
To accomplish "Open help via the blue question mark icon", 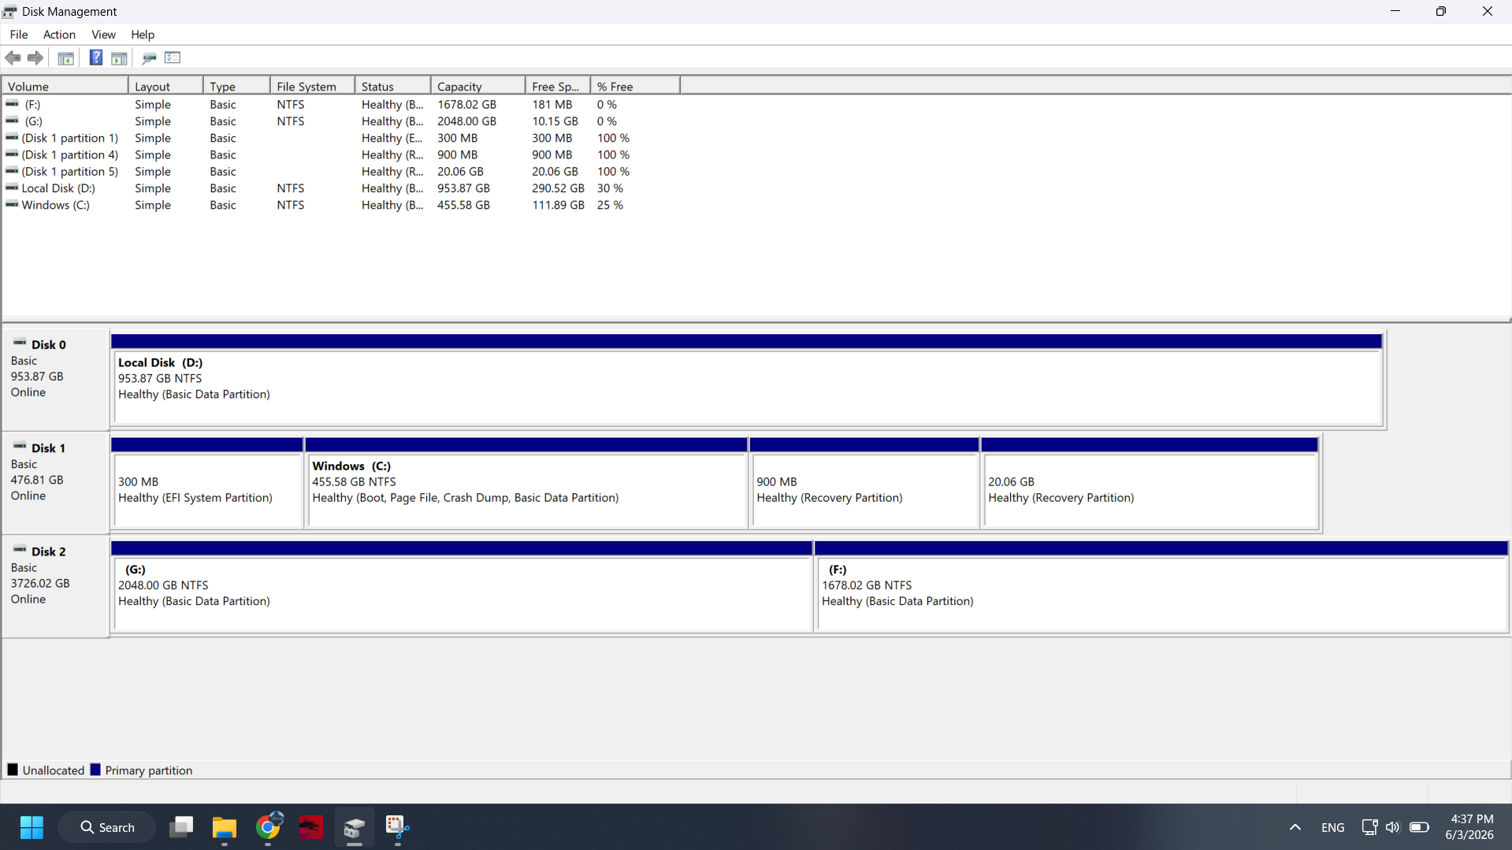I will [x=96, y=58].
